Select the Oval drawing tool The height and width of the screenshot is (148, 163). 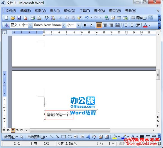pyautogui.click(x=70, y=137)
